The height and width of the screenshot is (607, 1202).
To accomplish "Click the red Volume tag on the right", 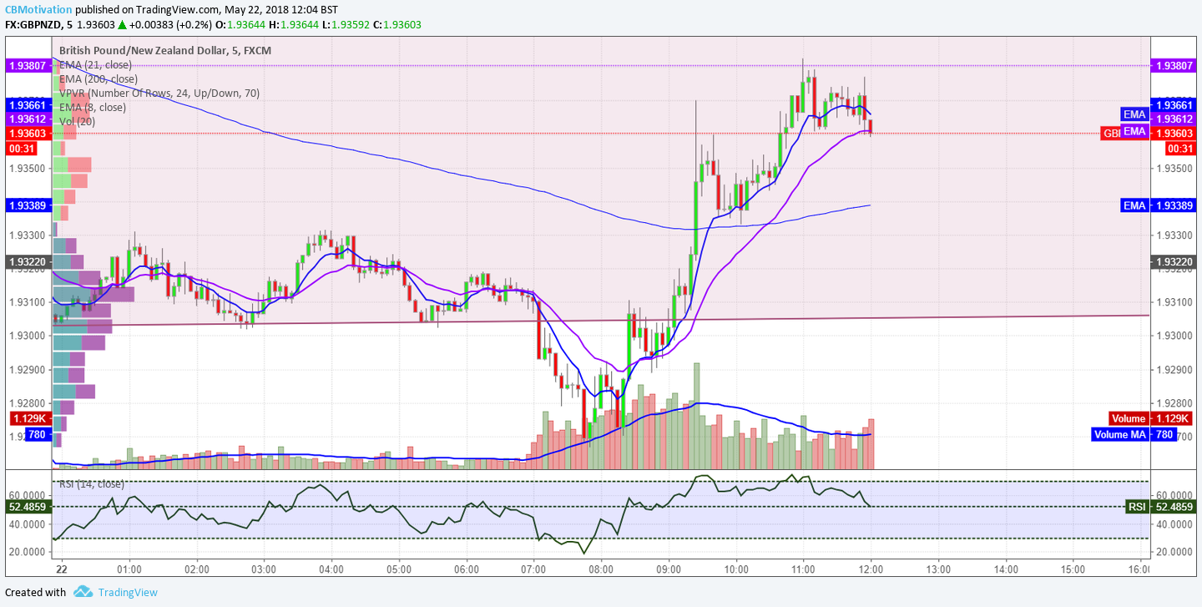I will (1129, 419).
